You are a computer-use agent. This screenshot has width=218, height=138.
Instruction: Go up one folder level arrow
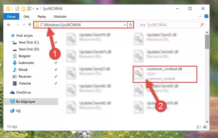(x=29, y=25)
